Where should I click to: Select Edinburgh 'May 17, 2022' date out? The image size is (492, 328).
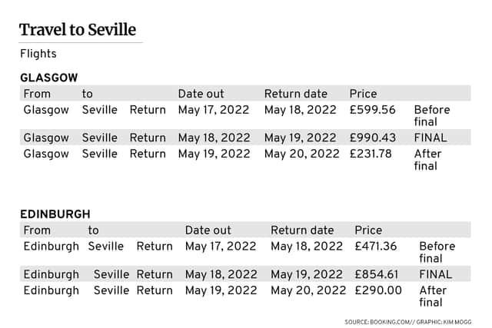[221, 247]
